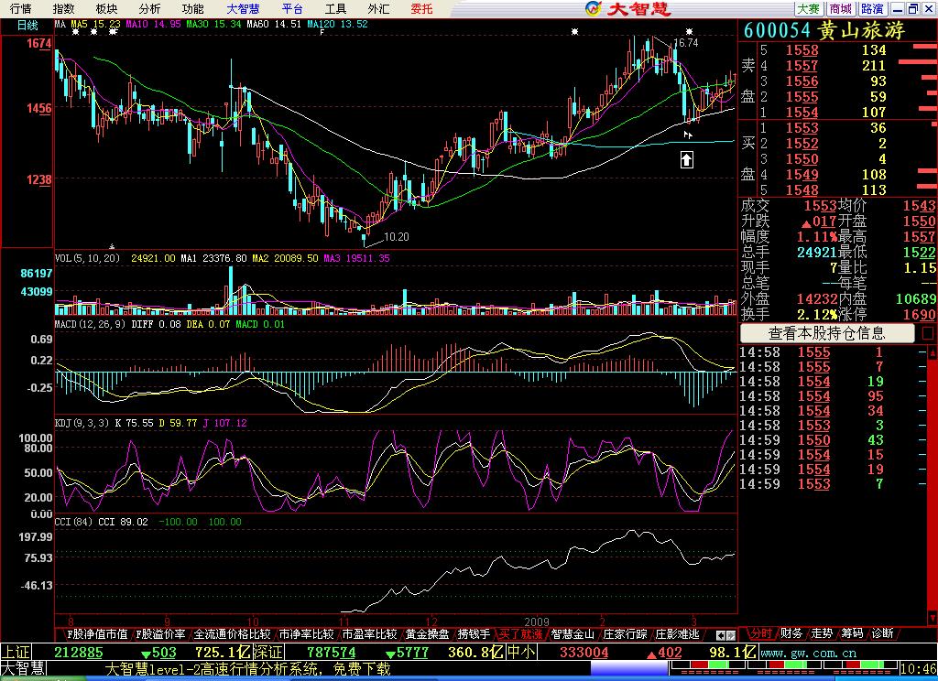The image size is (938, 681).
Task: Select the 买了就涨 tab
Action: coord(520,634)
